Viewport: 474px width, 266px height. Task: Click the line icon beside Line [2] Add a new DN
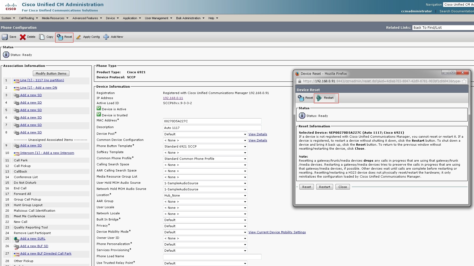coord(17,88)
